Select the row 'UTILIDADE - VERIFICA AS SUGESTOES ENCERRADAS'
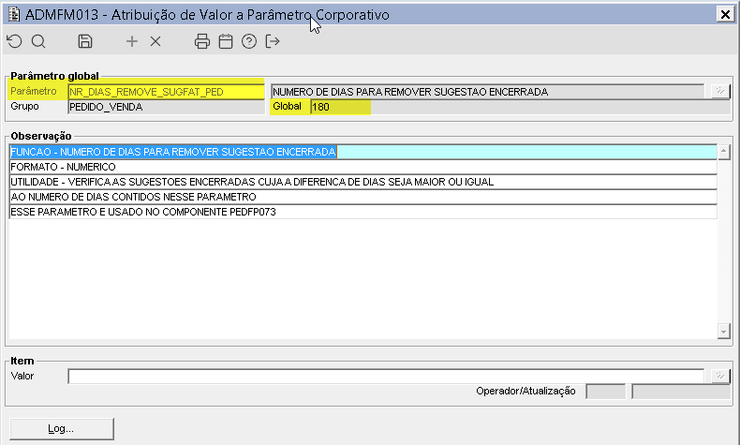Image resolution: width=740 pixels, height=445 pixels. point(363,182)
